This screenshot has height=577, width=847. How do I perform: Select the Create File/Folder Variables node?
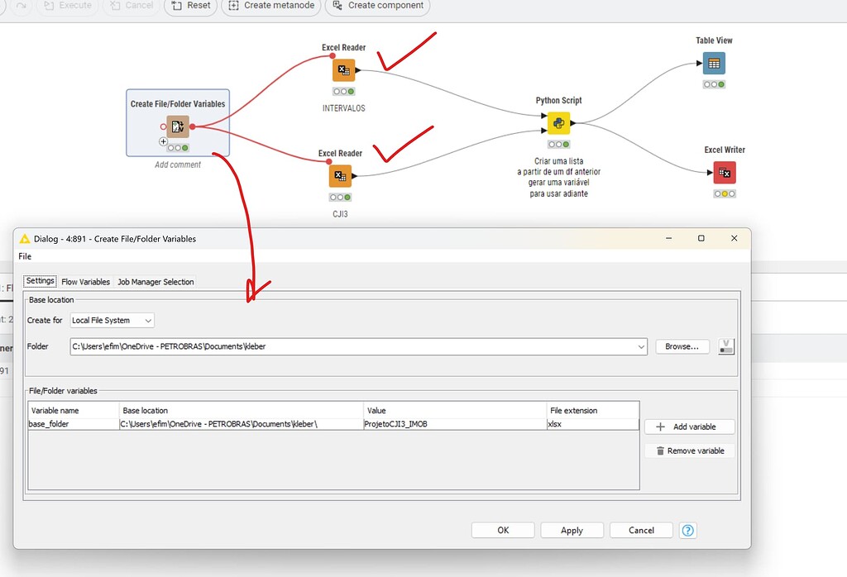178,126
